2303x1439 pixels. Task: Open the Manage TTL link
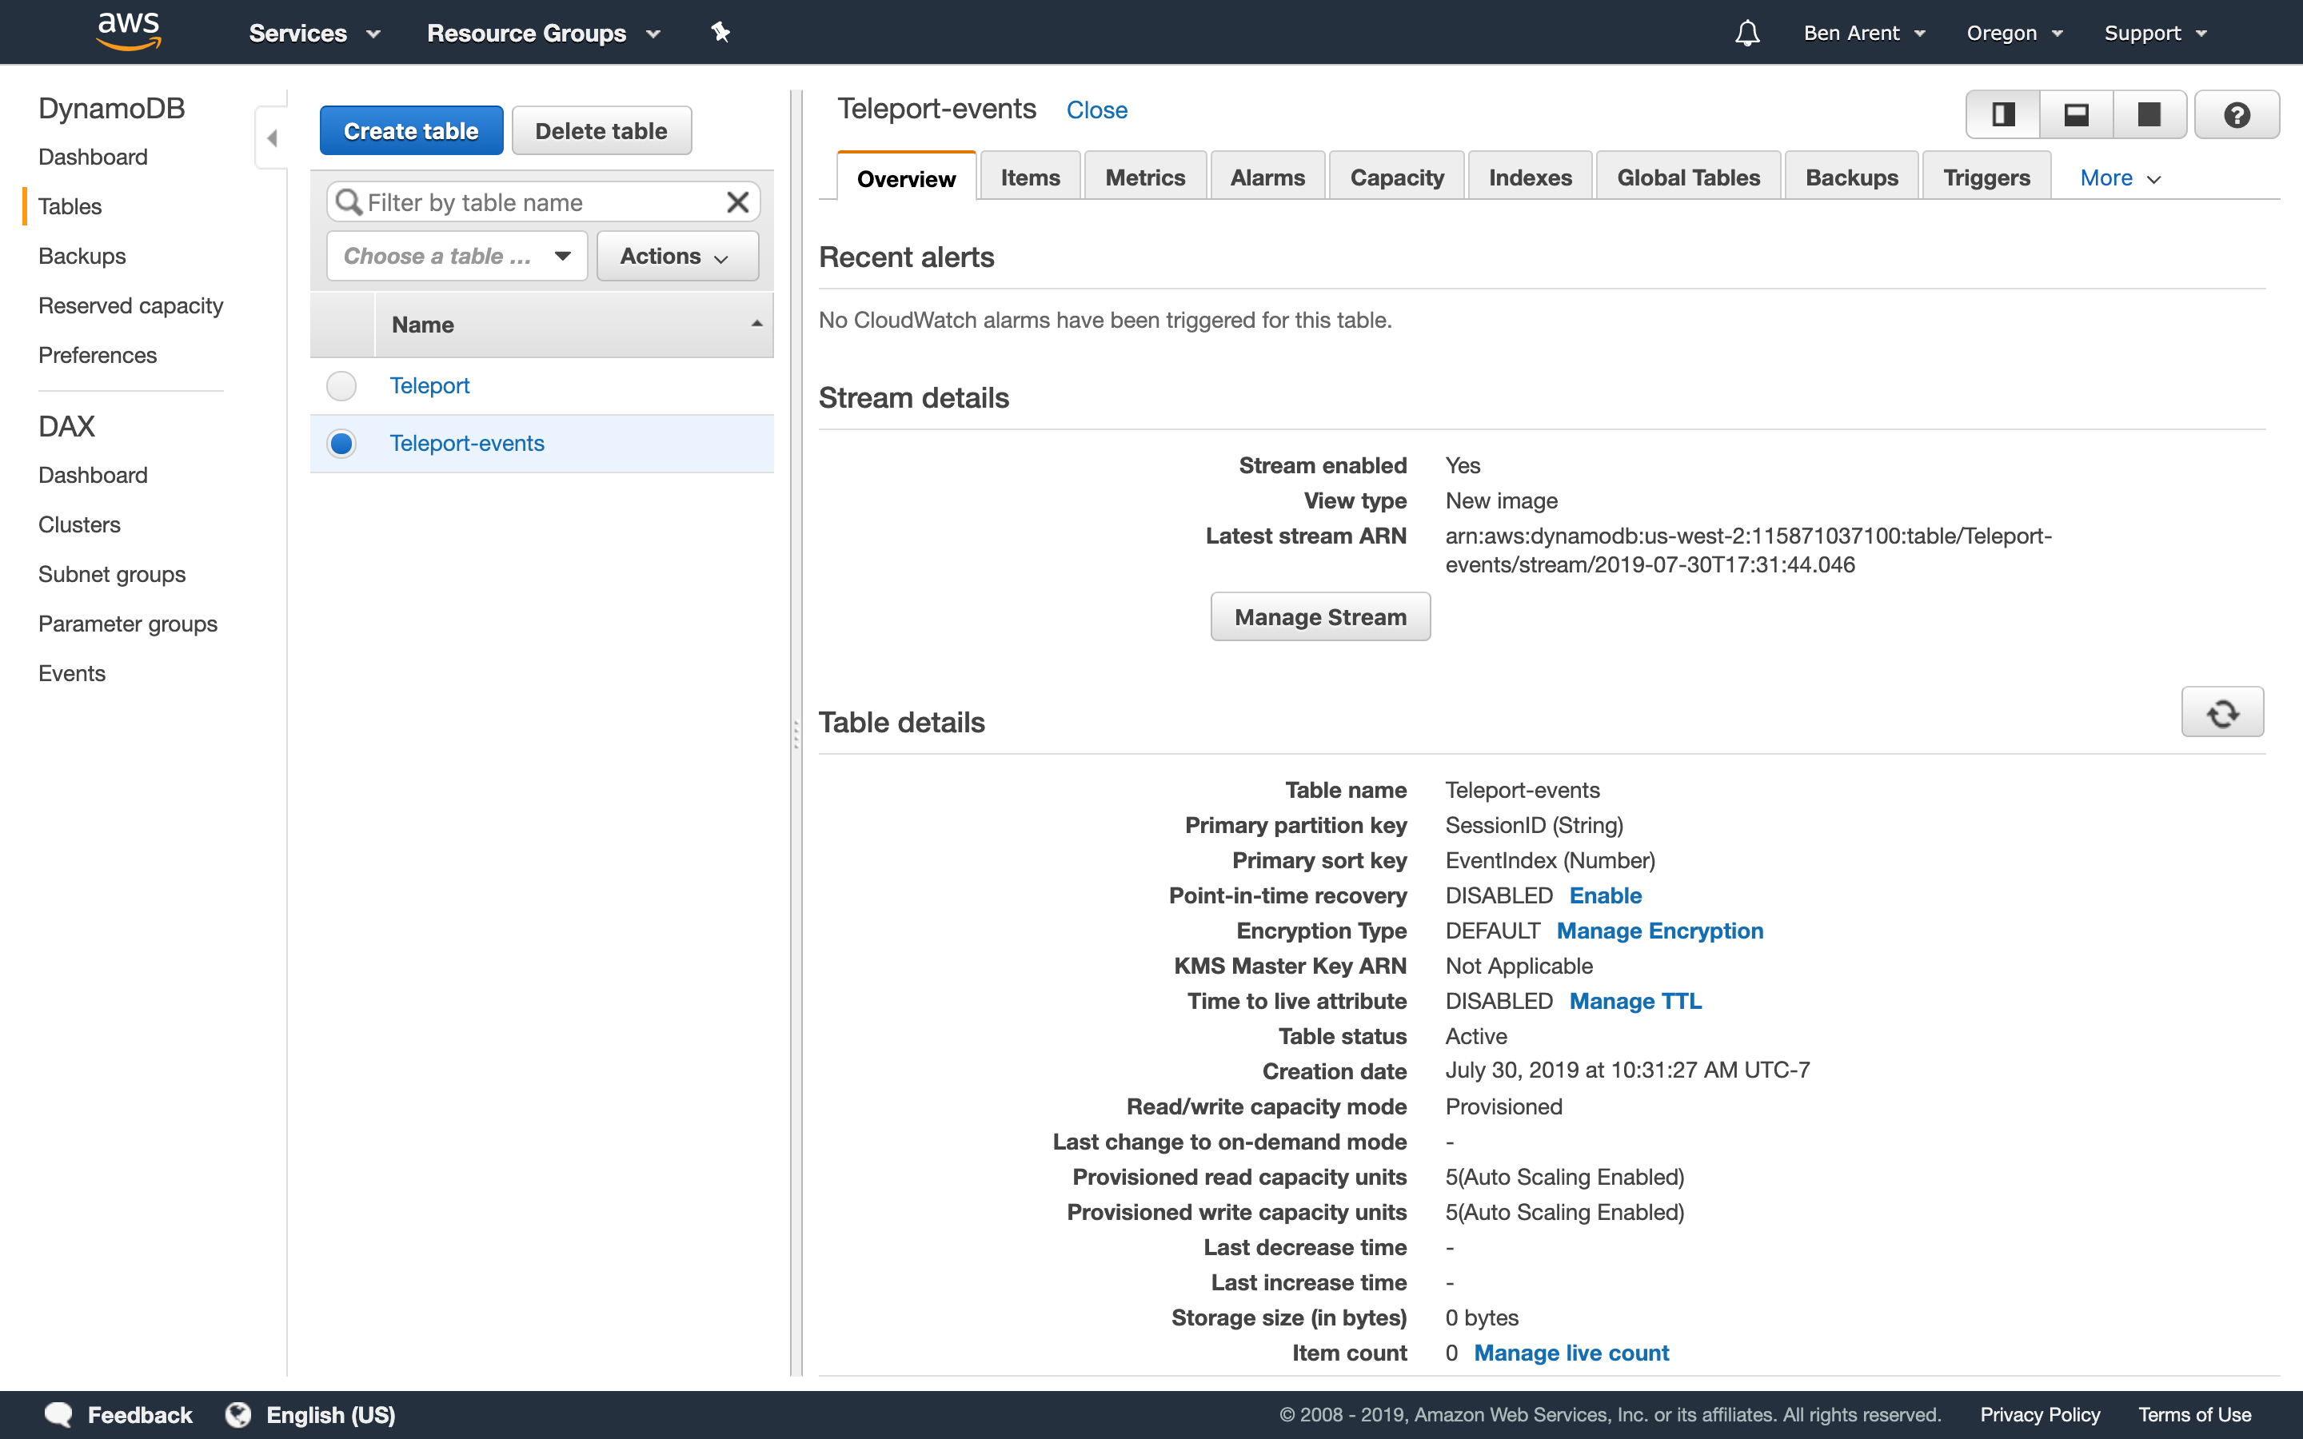1635,1001
